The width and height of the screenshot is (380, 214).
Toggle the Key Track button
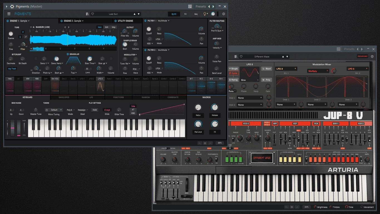(x=12, y=69)
